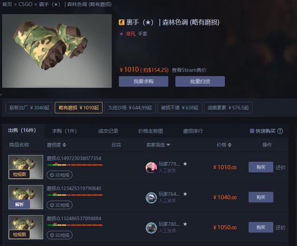Open the avatar of seller 玩家780
Screen dimensions: 297x246
coord(151,227)
